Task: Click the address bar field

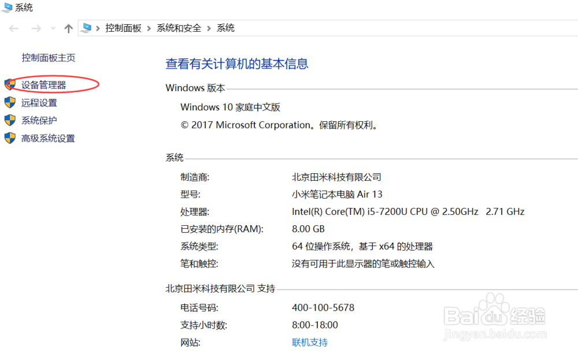Action: pos(328,28)
